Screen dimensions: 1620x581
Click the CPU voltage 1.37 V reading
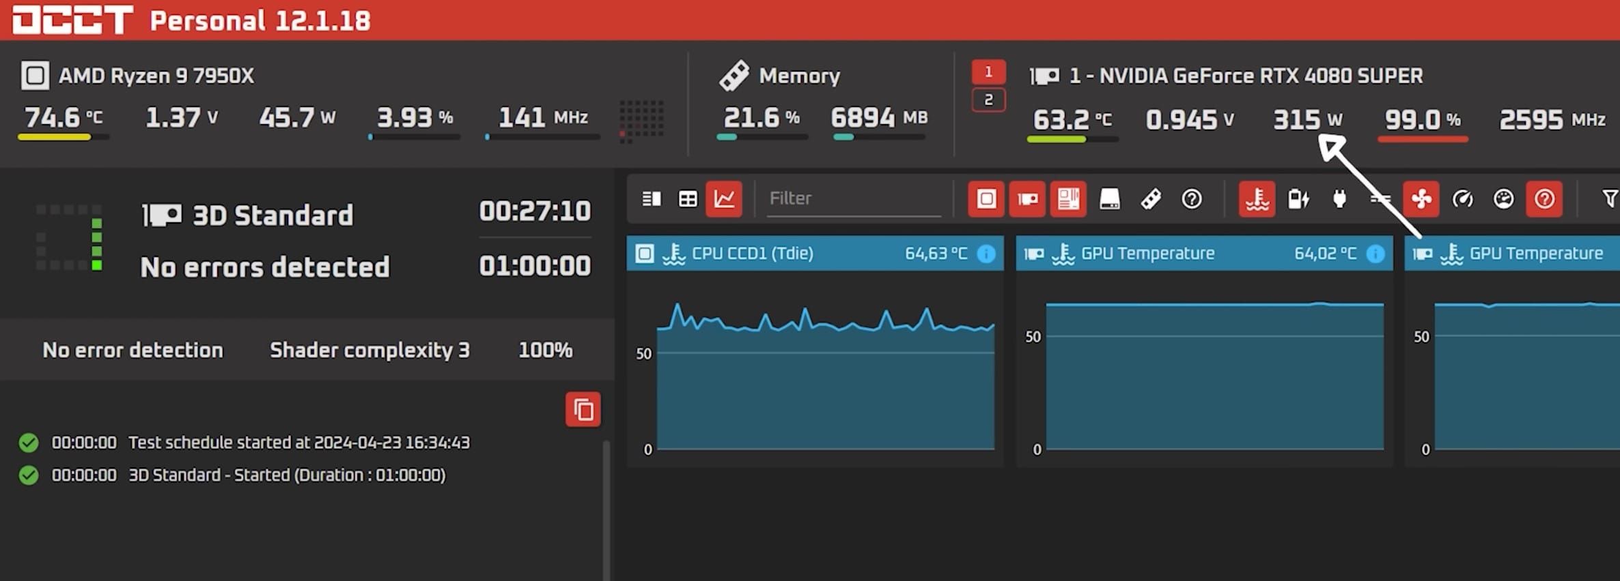[182, 117]
